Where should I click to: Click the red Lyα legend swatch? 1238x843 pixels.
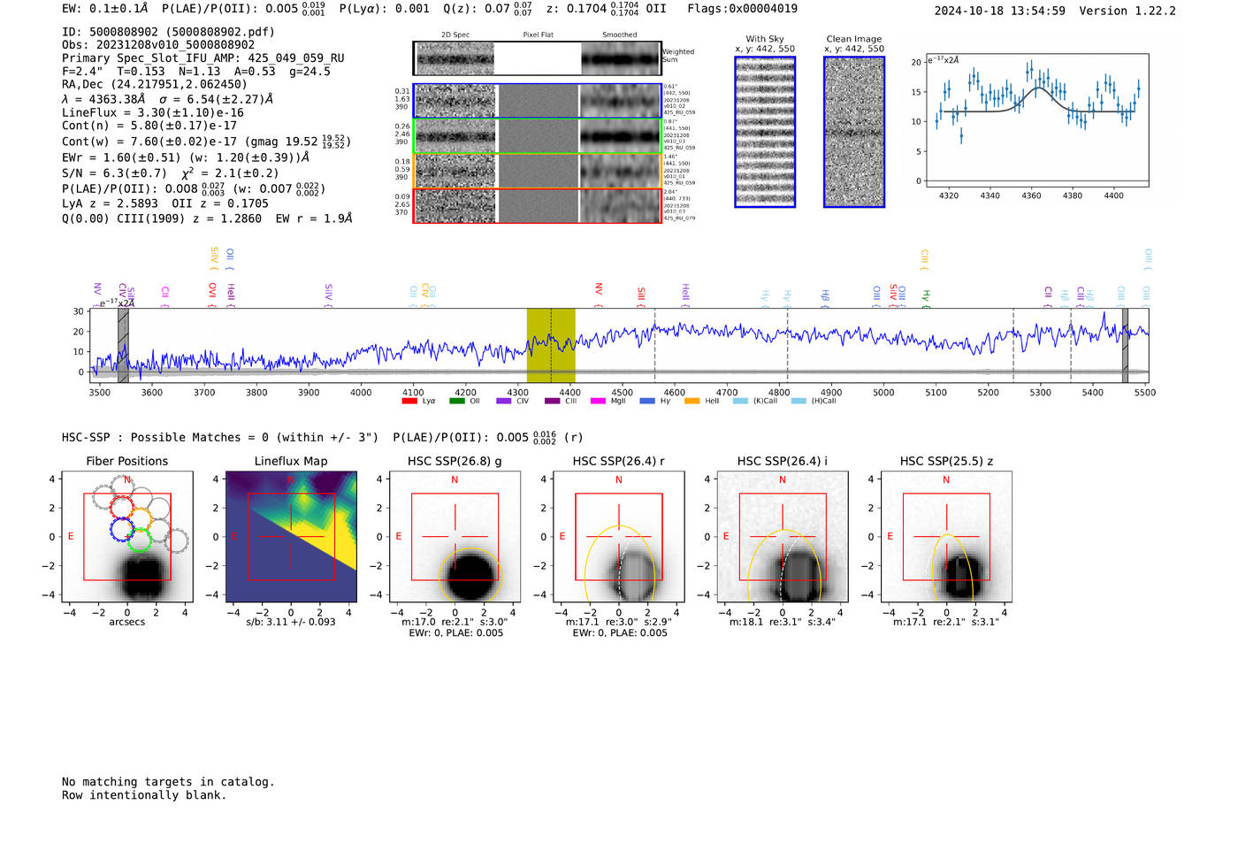tap(409, 402)
